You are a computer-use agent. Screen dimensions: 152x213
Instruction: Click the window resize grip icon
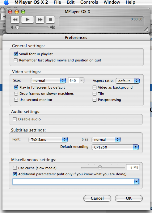coord(146,29)
